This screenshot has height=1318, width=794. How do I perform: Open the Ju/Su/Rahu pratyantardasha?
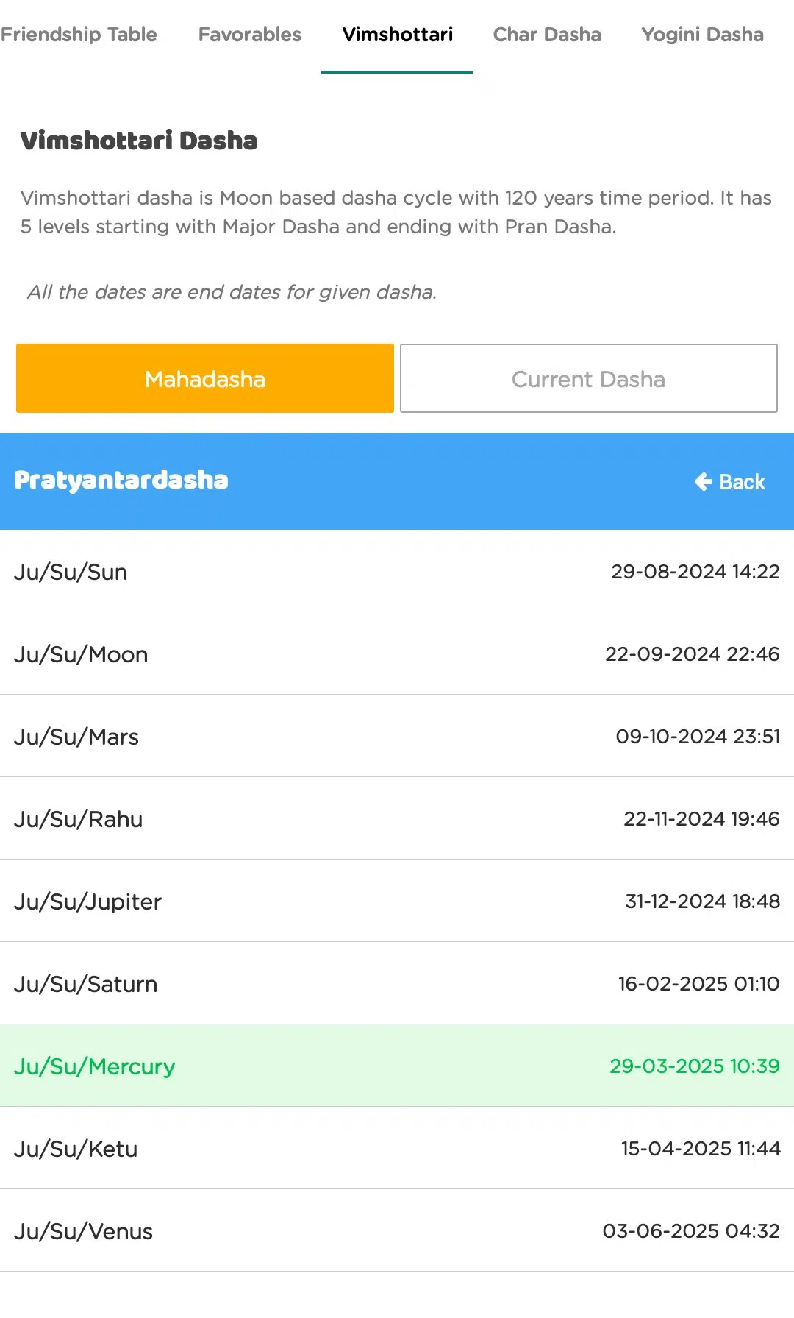(x=397, y=818)
